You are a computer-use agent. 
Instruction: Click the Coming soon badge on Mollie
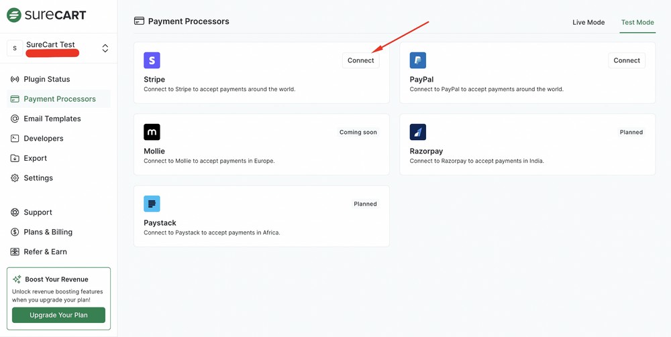point(358,132)
